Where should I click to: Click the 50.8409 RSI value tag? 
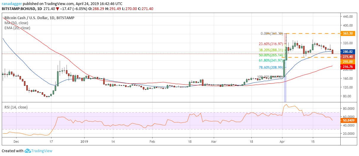point(349,121)
